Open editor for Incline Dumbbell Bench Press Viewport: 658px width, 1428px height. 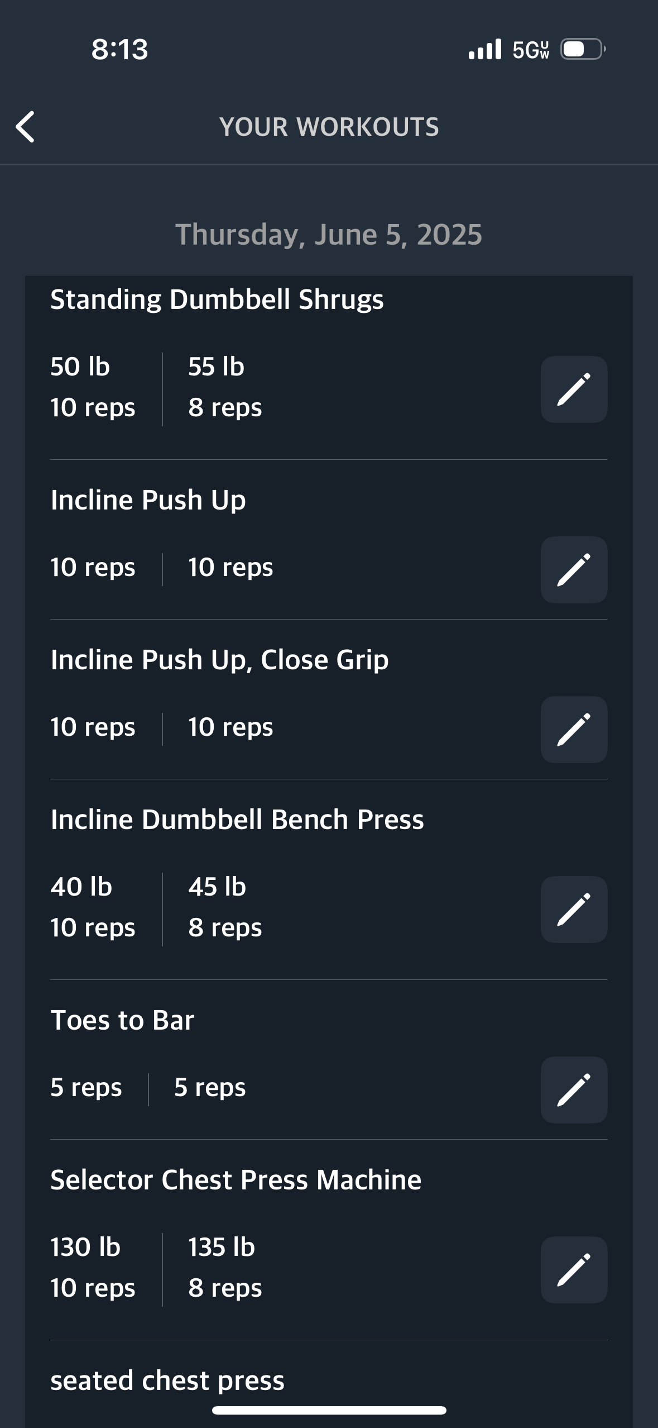[x=574, y=910]
